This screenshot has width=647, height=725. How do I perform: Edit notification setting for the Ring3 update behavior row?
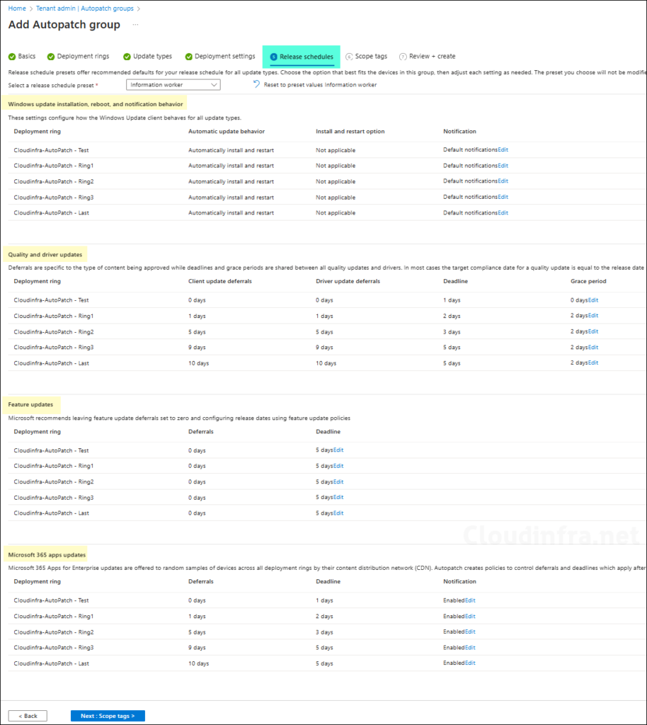tap(503, 197)
